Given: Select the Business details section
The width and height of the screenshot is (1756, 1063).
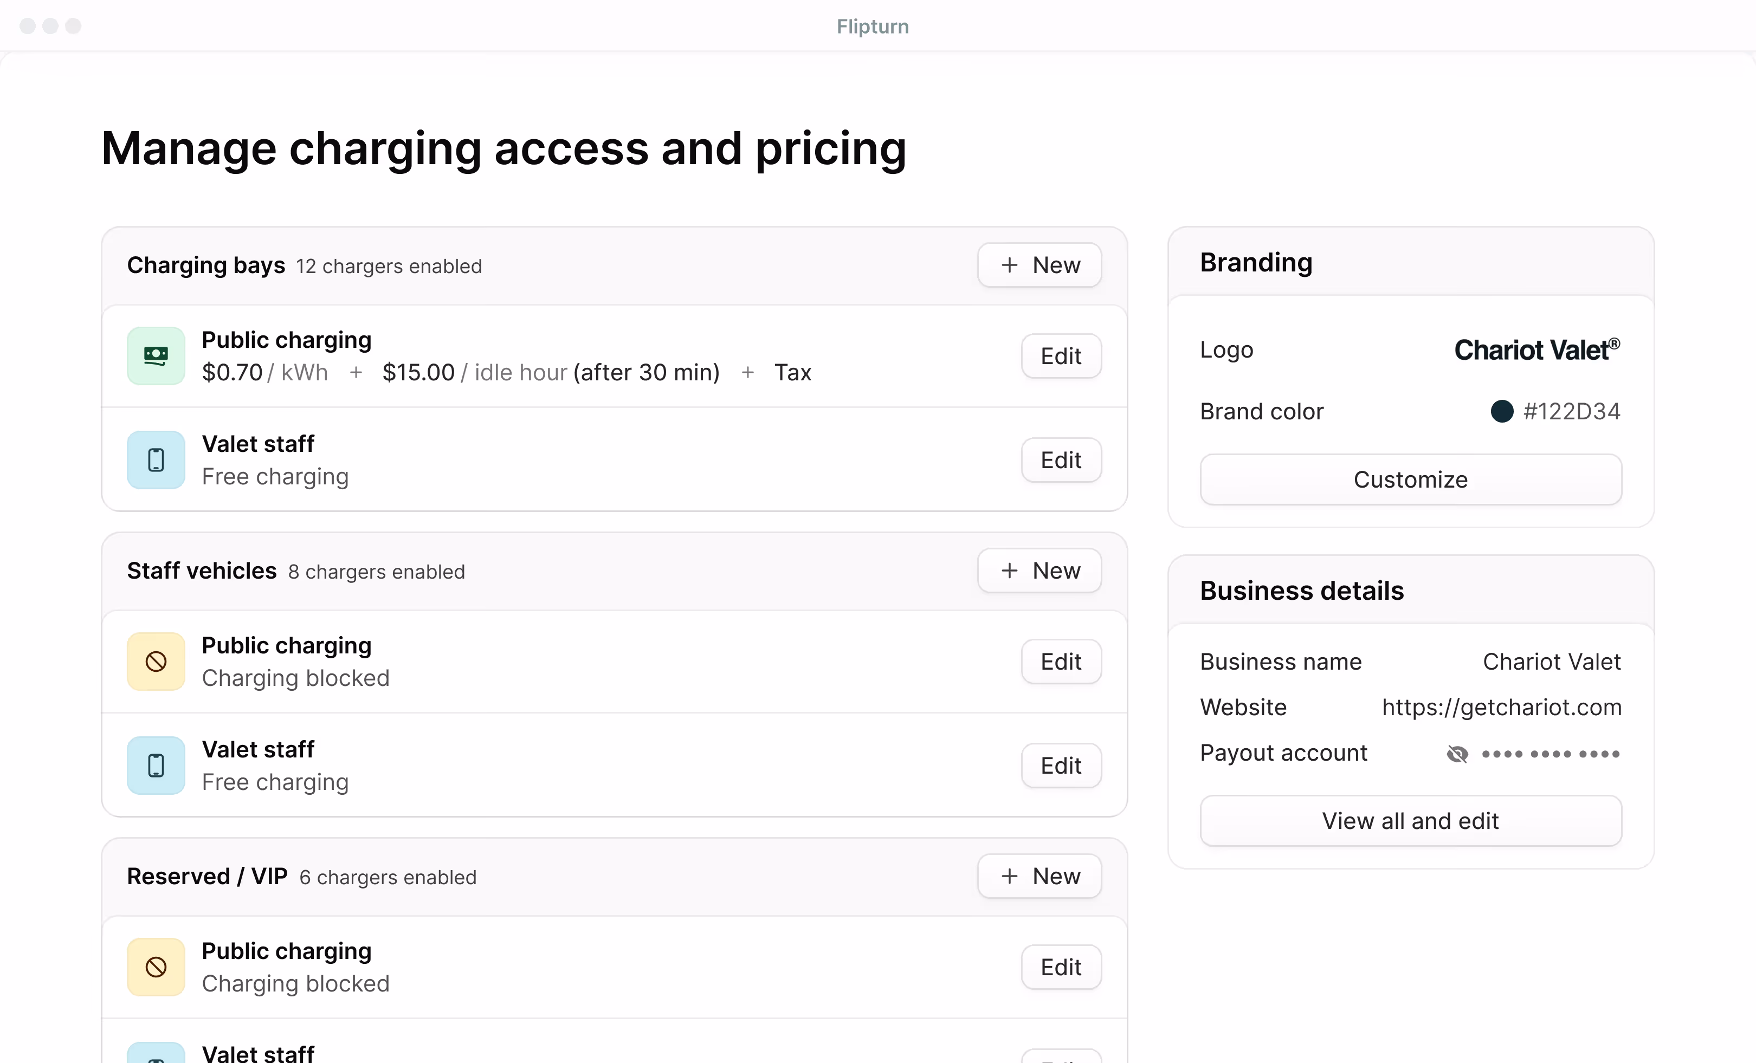Looking at the screenshot, I should tap(1301, 590).
